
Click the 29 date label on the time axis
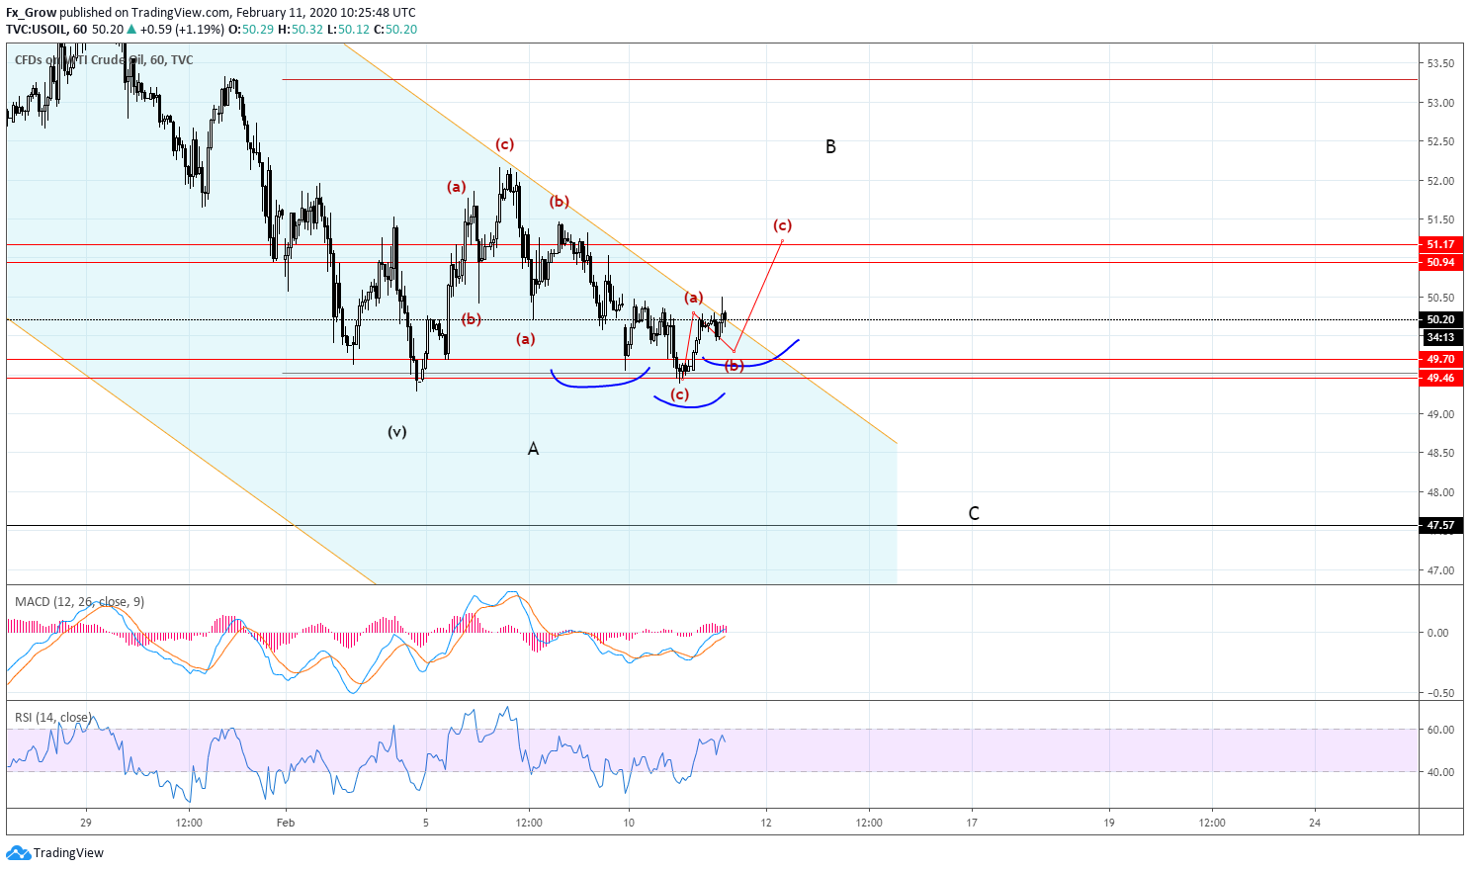coord(86,823)
